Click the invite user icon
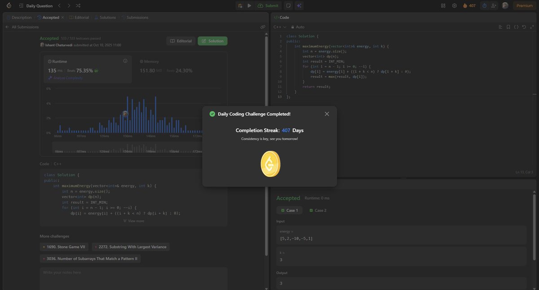The image size is (539, 290). (x=494, y=6)
